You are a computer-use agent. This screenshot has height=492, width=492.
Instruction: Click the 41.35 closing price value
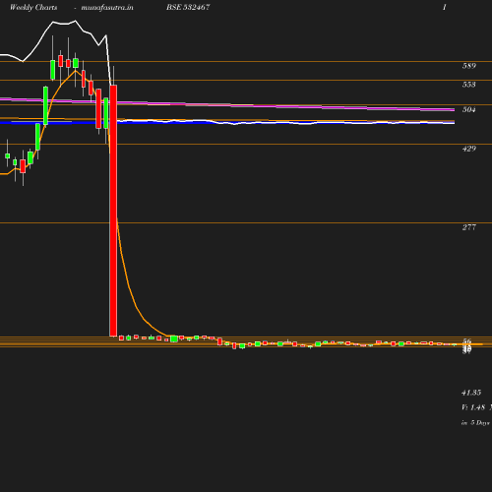coord(471,393)
